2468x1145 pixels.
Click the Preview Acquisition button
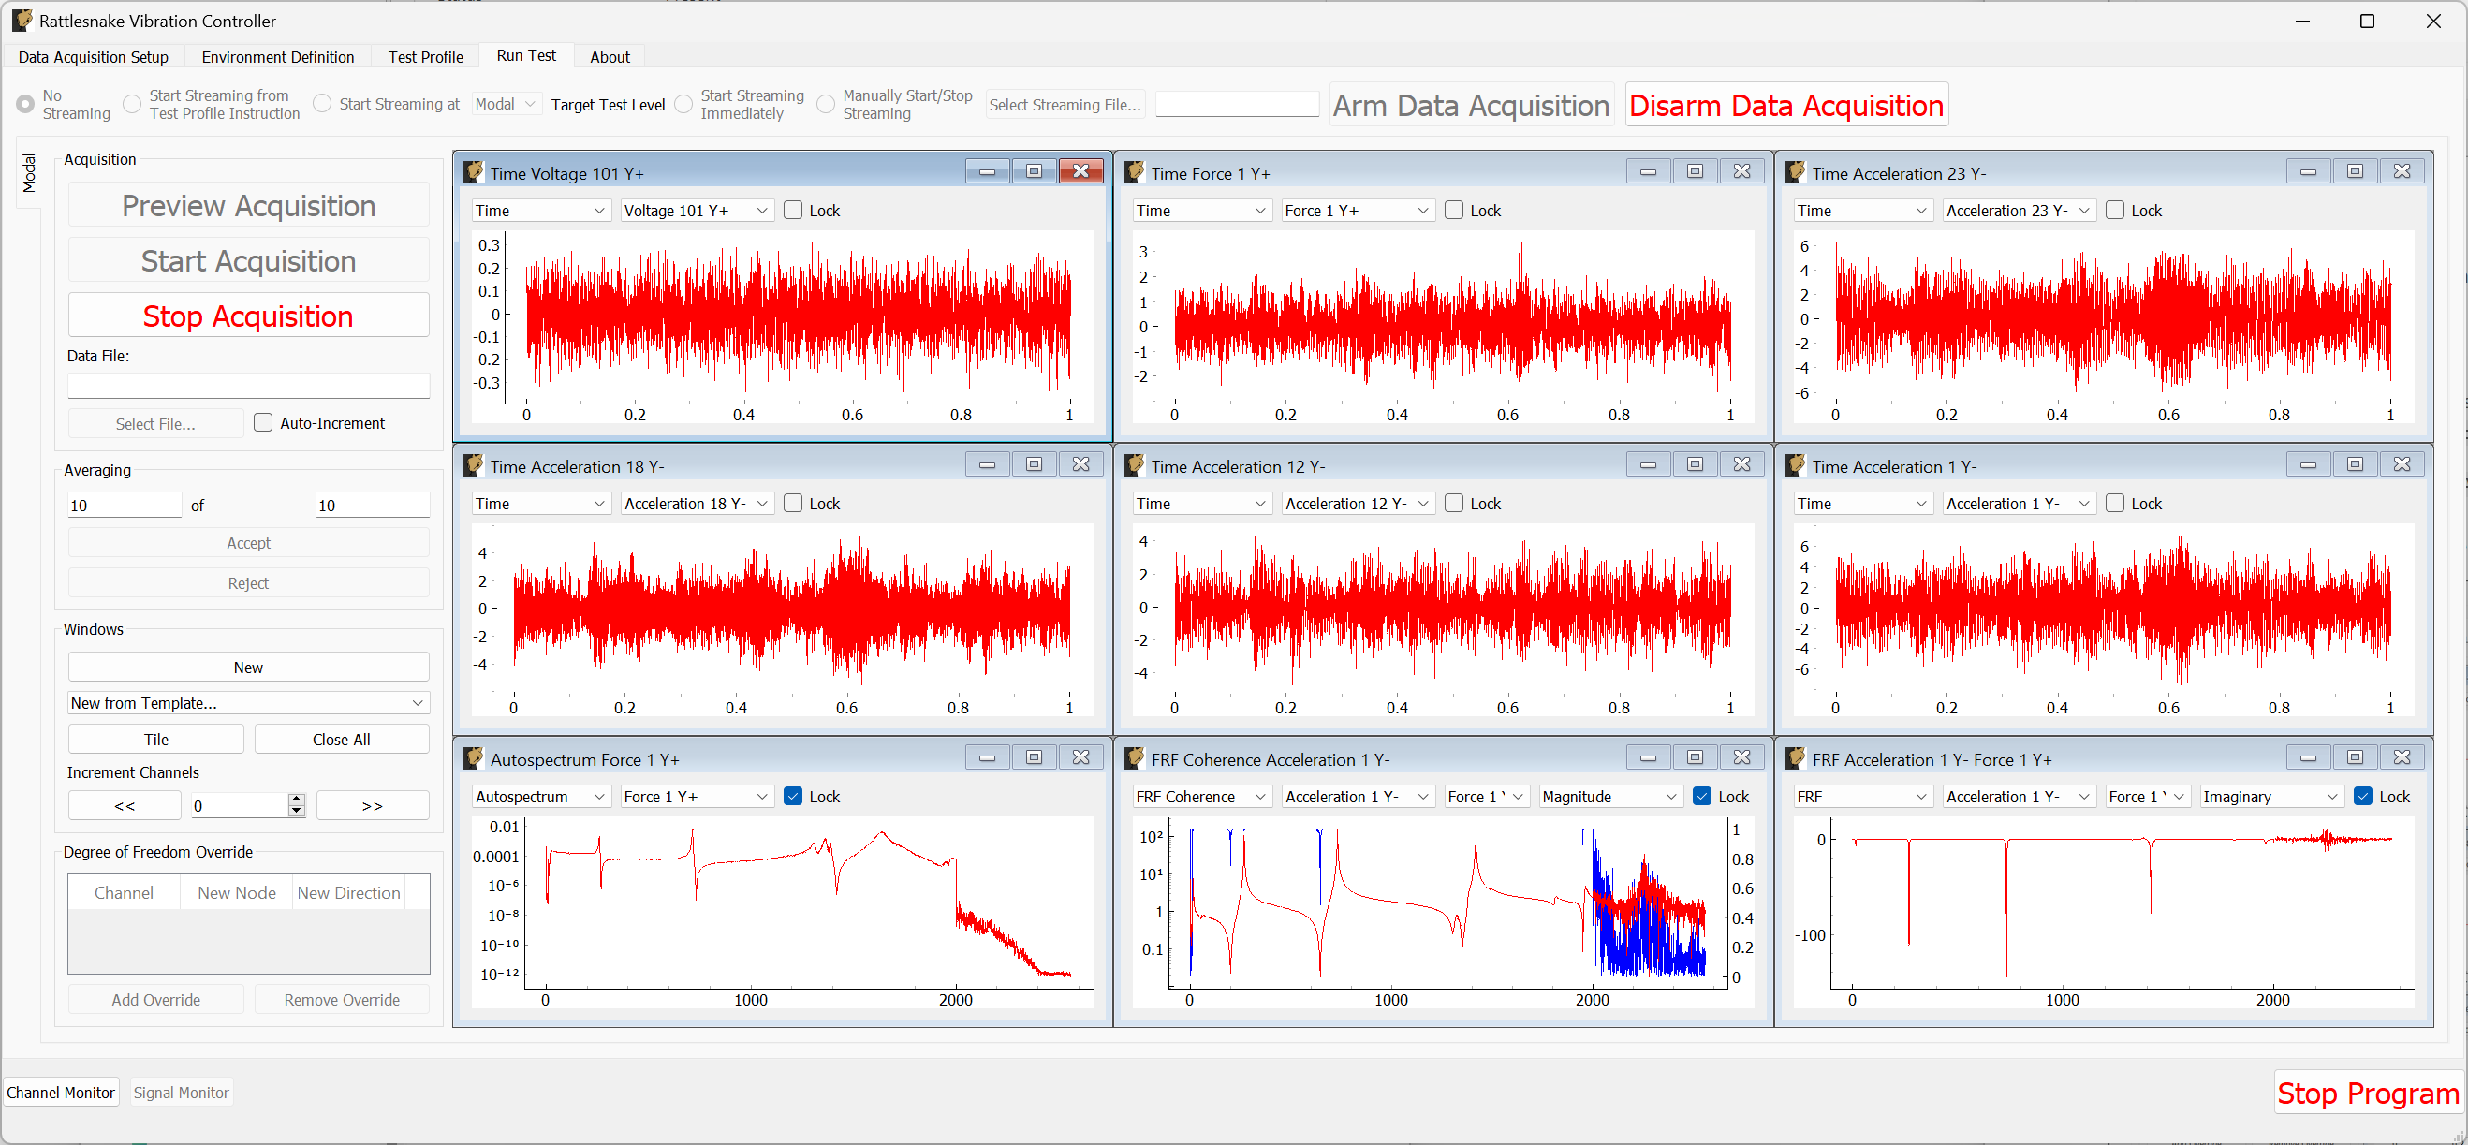(248, 205)
